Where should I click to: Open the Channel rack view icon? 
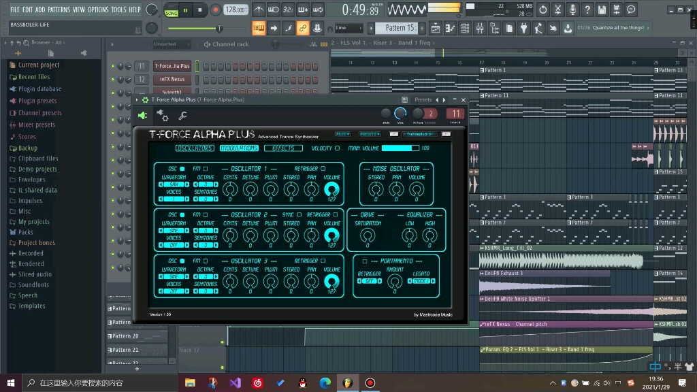pos(465,28)
